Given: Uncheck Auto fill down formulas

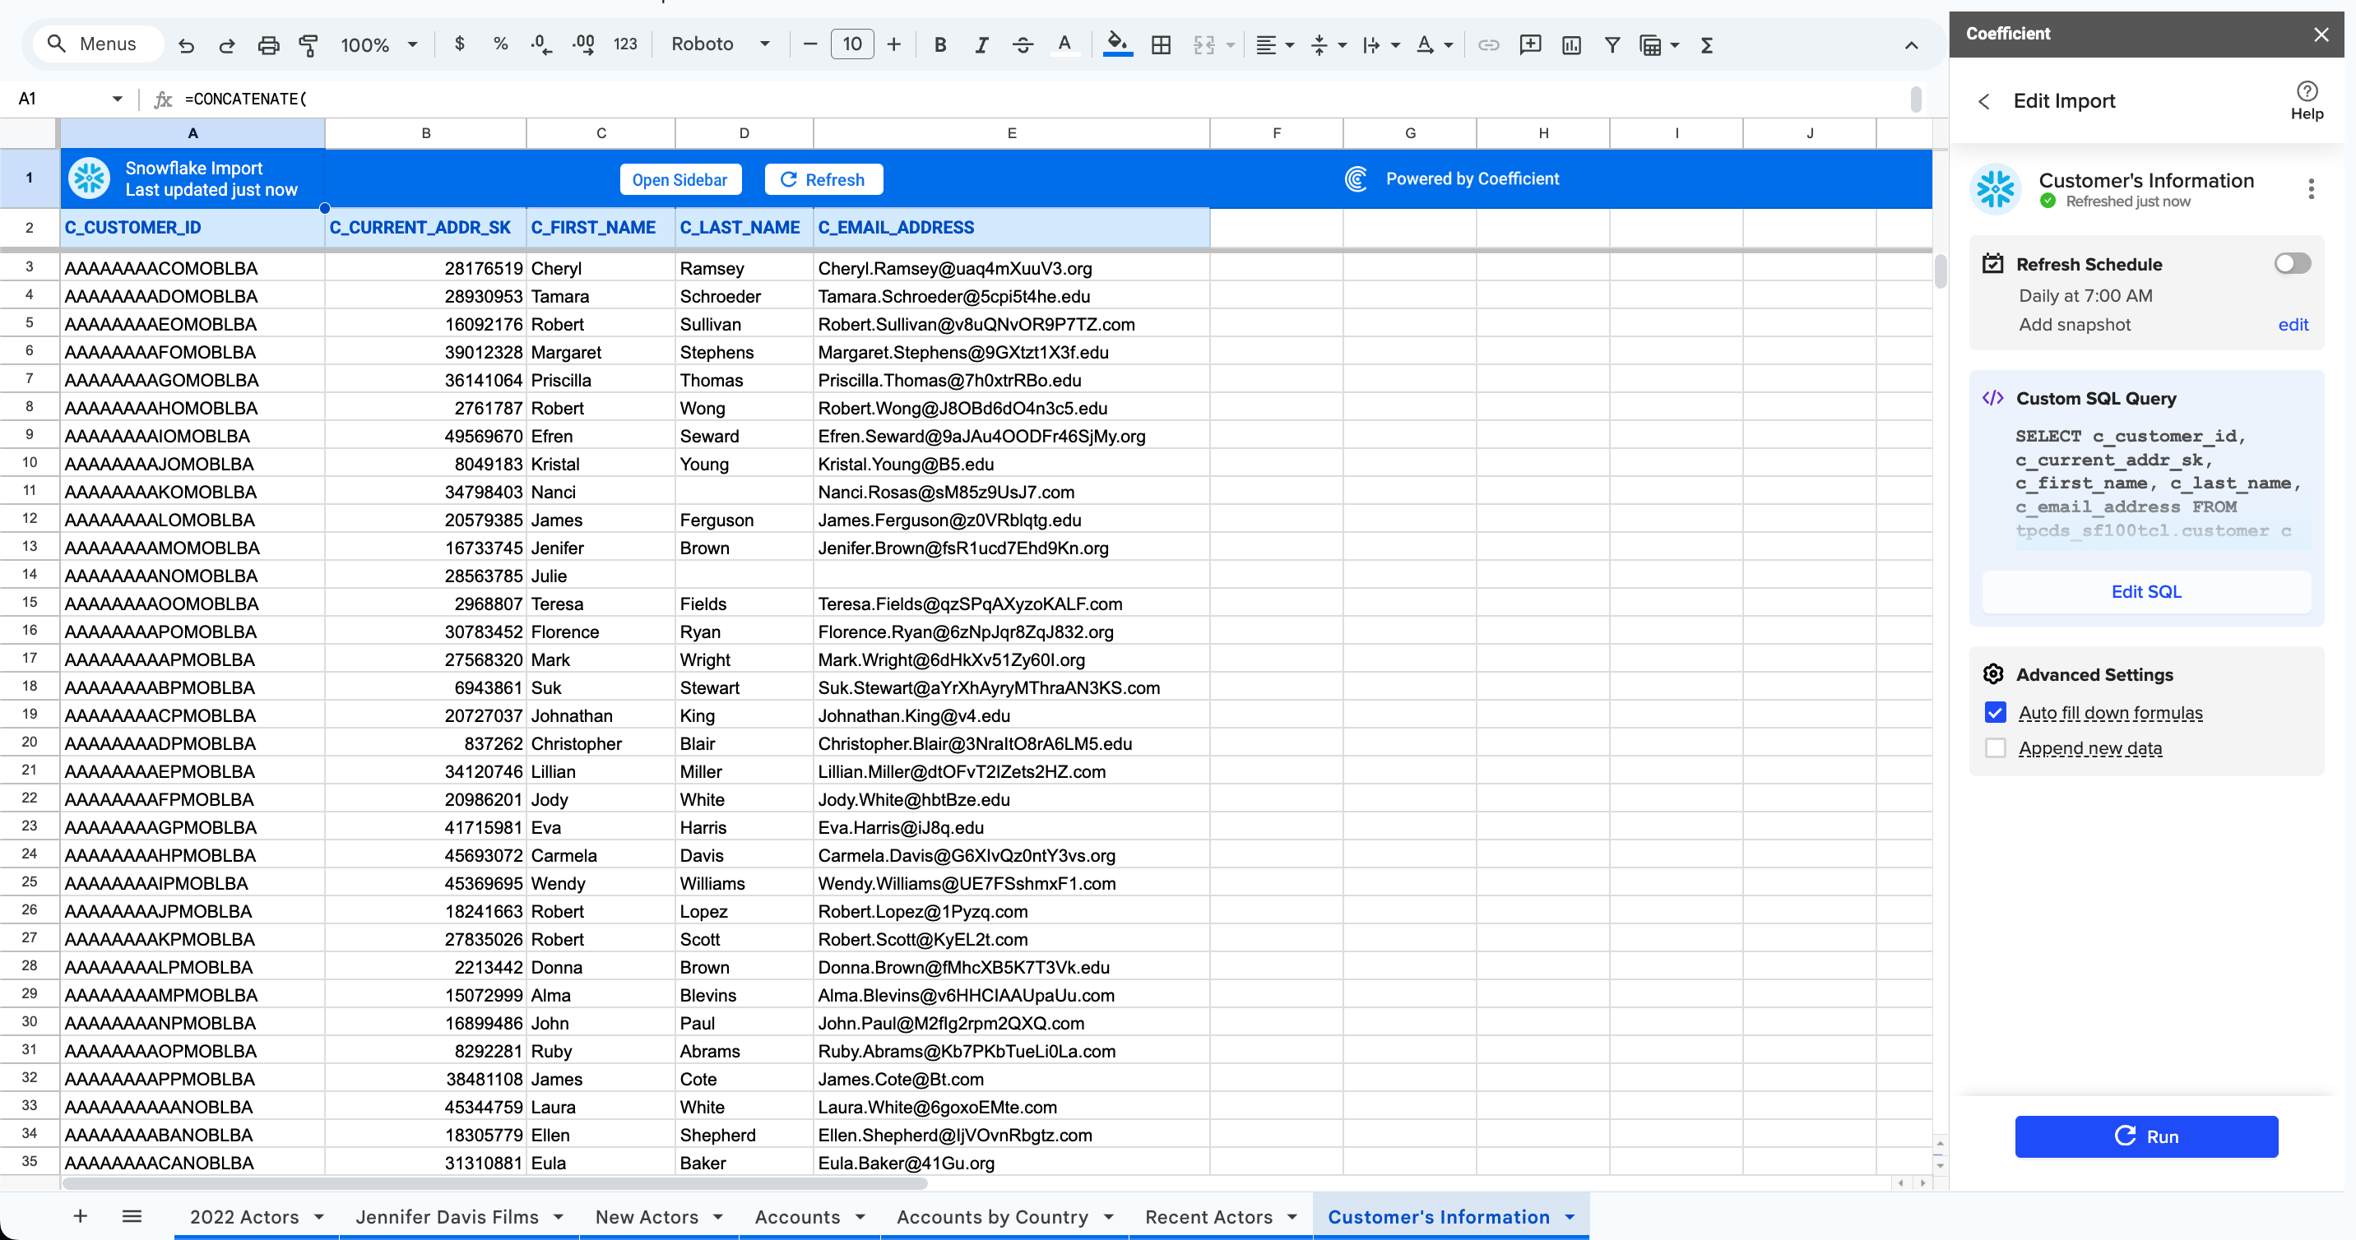Looking at the screenshot, I should [x=1996, y=712].
